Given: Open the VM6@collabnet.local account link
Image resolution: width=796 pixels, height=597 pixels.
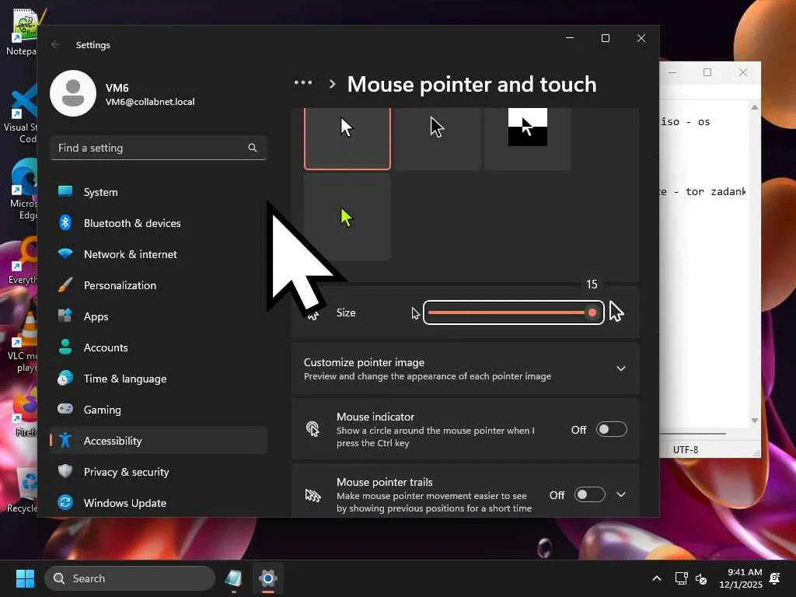Looking at the screenshot, I should tap(150, 102).
